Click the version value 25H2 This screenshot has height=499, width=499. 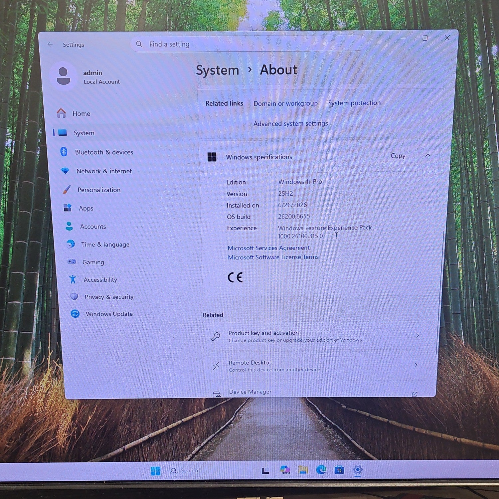pos(285,193)
